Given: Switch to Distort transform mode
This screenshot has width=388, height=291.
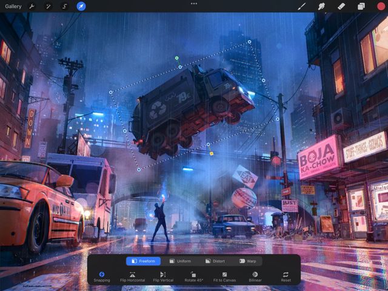Looking at the screenshot, I should 215,261.
